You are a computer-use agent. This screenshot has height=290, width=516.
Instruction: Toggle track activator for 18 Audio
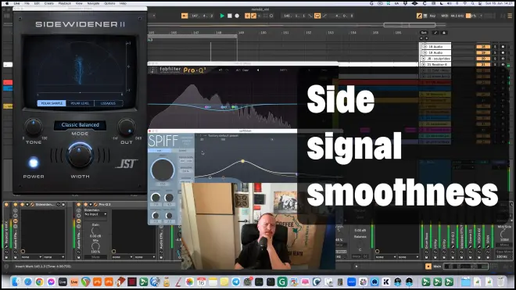483,47
